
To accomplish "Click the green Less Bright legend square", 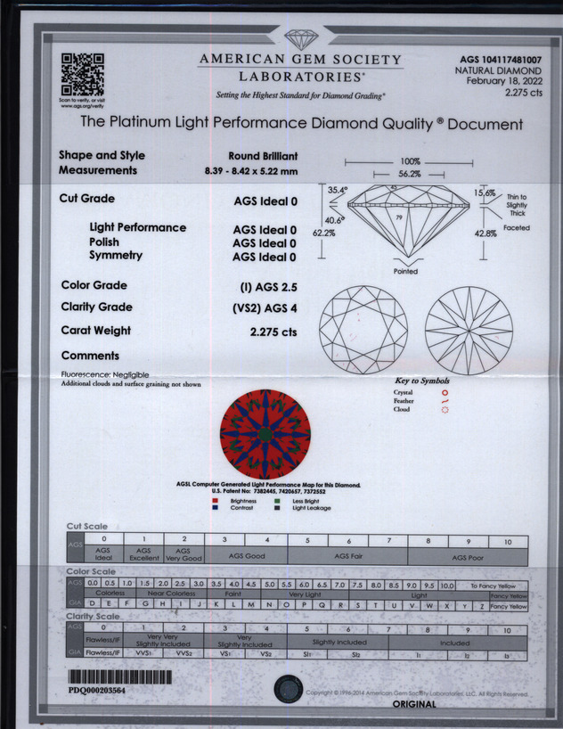I will 277,501.
